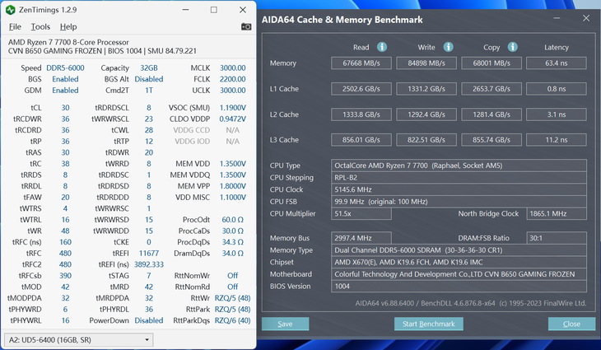Click the ZenTimings app logo icon

11,10
